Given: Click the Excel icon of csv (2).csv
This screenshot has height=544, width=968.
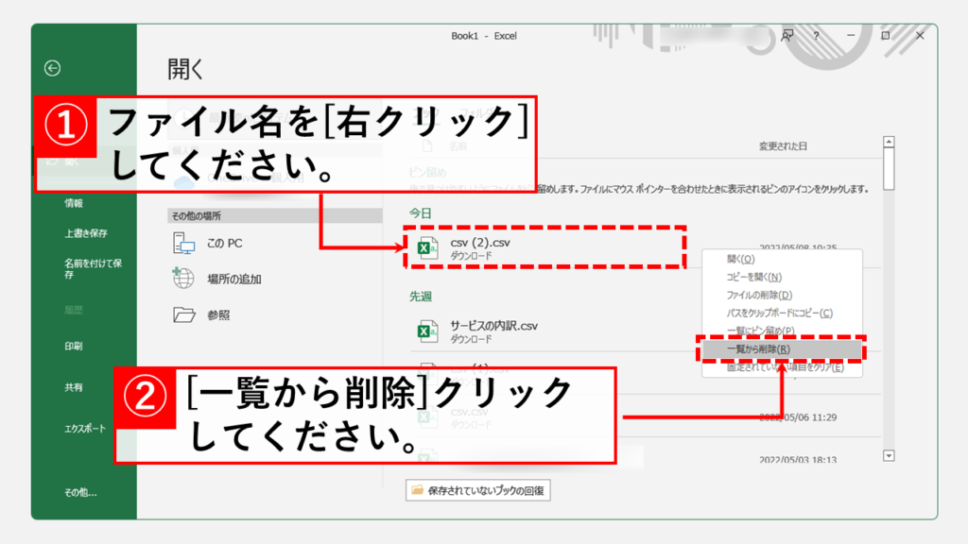Looking at the screenshot, I should [427, 247].
